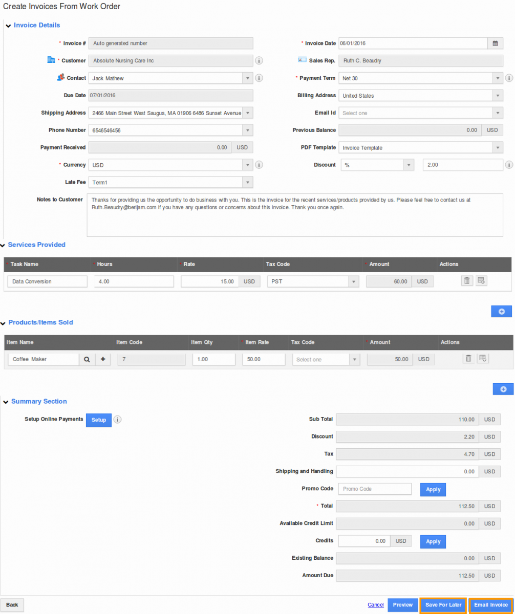Open notes icon for Coffee Maker row
This screenshot has height=614, width=515.
pyautogui.click(x=482, y=359)
